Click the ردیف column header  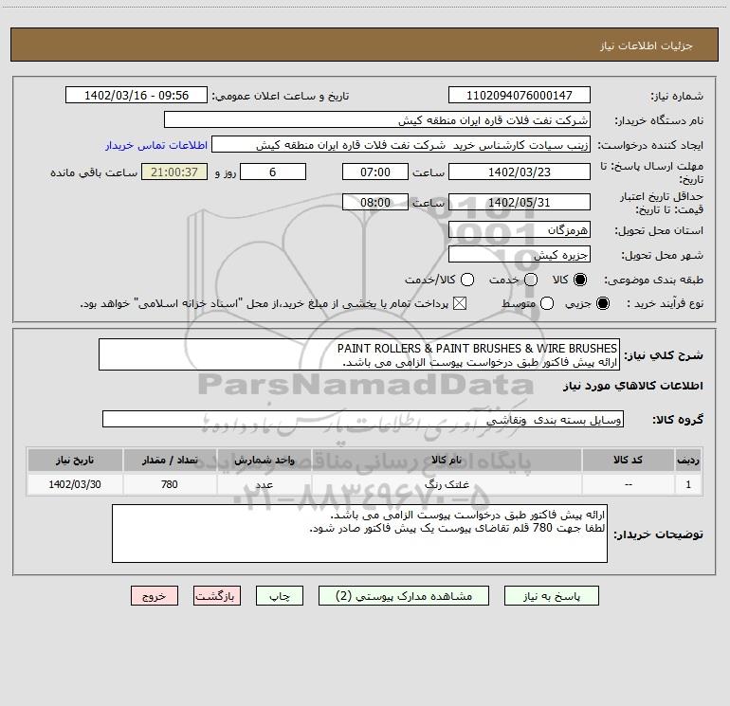[x=688, y=461]
